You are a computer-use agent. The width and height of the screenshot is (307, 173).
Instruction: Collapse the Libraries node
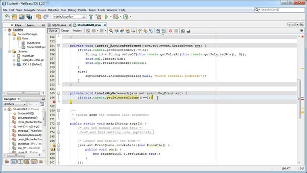pos(10,51)
